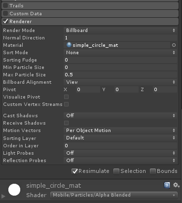Toggle the Receive Shadows checkbox
Screen dimensions: 182x203
(x=67, y=123)
